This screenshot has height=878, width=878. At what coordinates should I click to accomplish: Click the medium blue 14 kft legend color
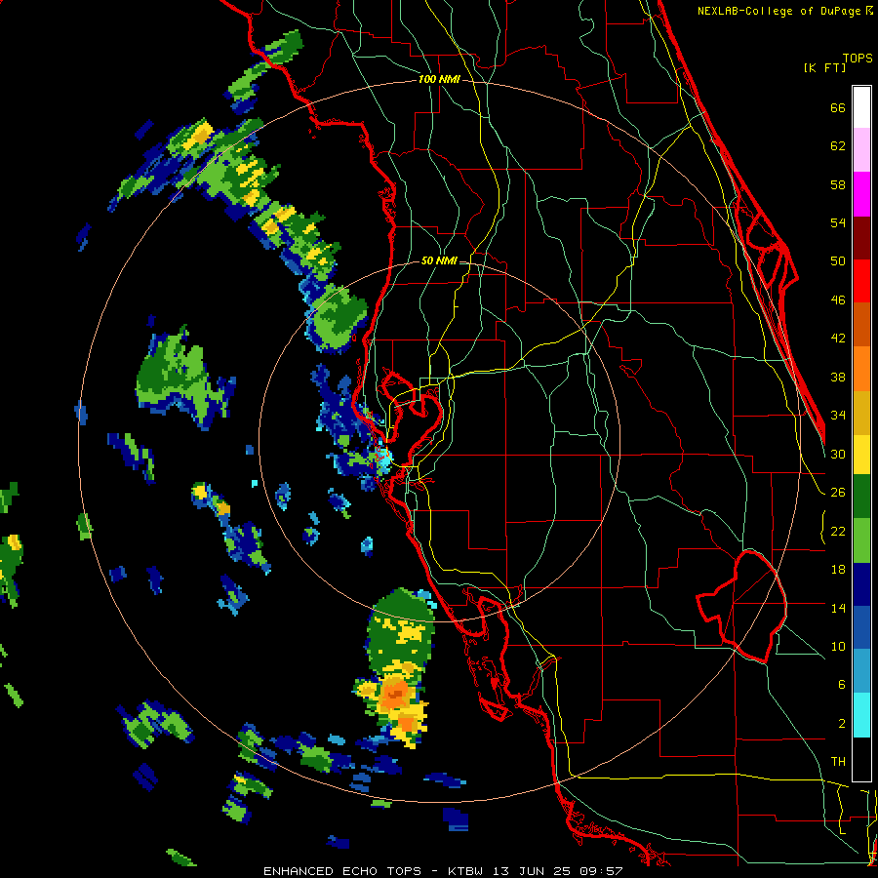pos(861,628)
